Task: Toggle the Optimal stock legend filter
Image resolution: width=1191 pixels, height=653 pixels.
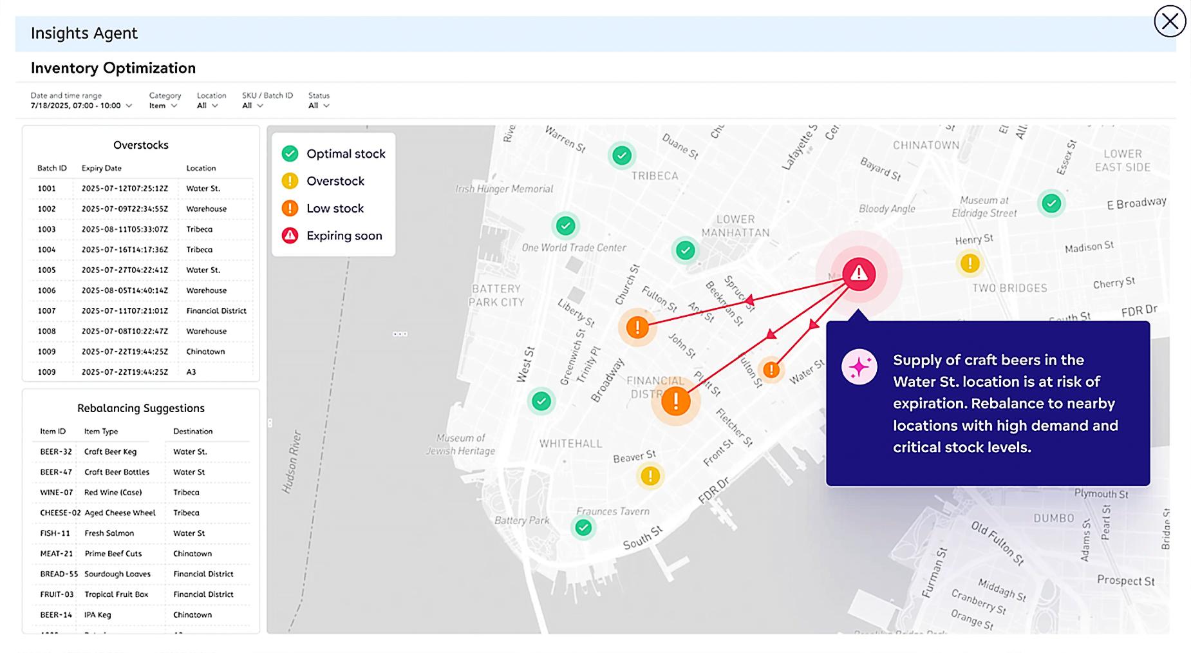Action: [334, 153]
